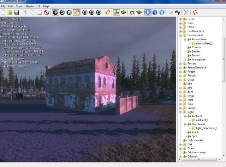This screenshot has width=226, height=167.
Task: Click the red Delete circle icon
Action: coord(46,12)
